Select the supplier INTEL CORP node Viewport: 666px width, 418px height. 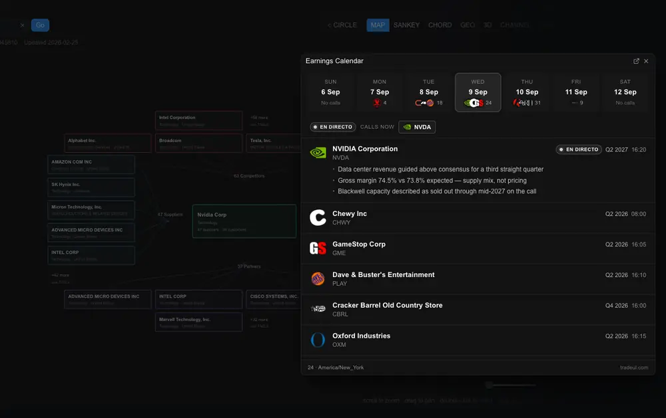point(91,255)
